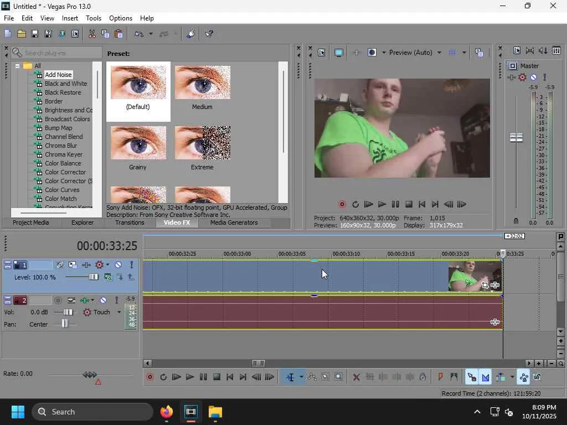Open the Preview (Auto) quality dropdown
The width and height of the screenshot is (567, 425).
coord(439,53)
